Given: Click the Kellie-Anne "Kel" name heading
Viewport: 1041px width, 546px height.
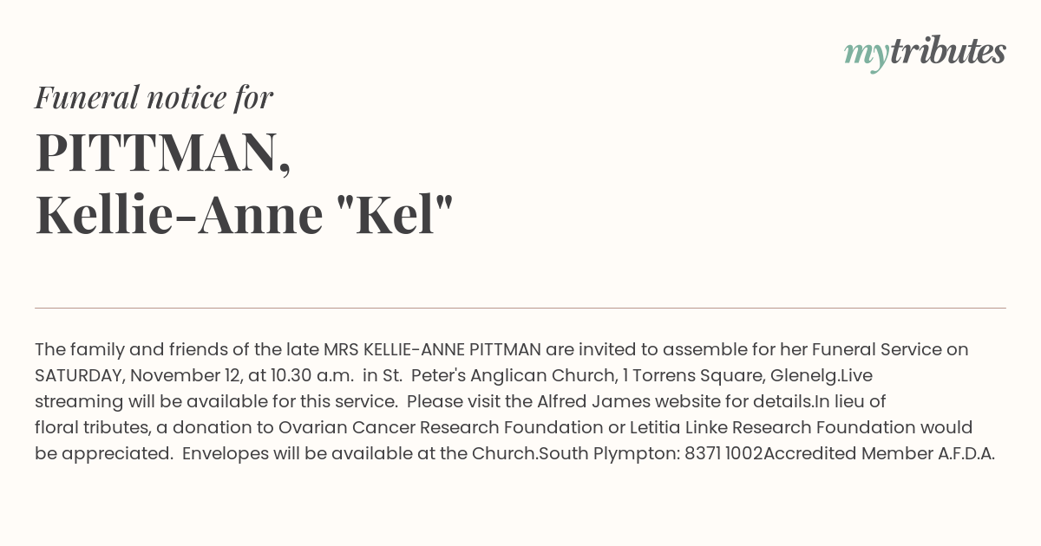Looking at the screenshot, I should [245, 216].
